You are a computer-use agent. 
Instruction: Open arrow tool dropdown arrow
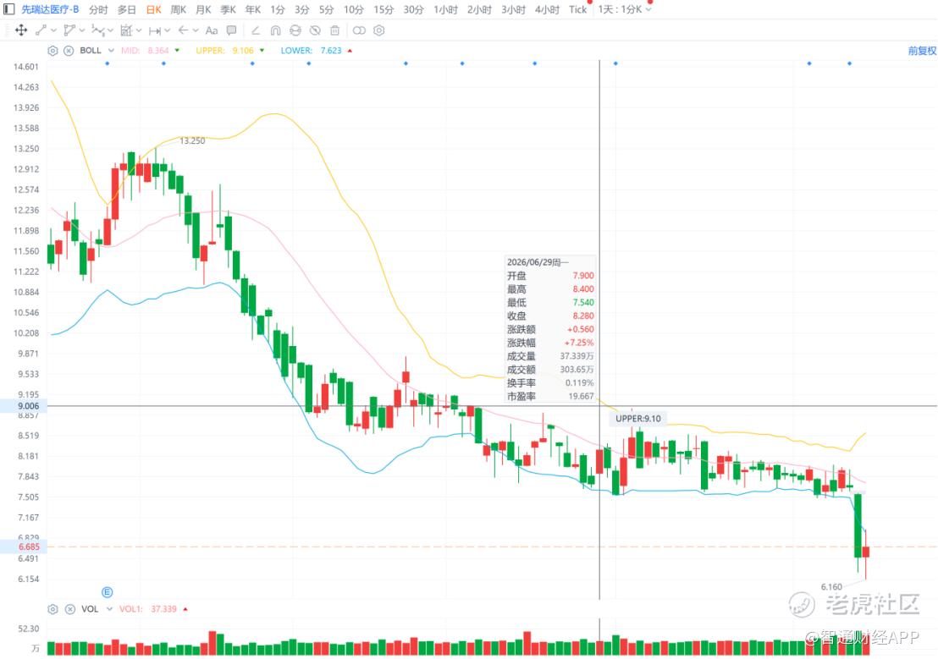196,30
